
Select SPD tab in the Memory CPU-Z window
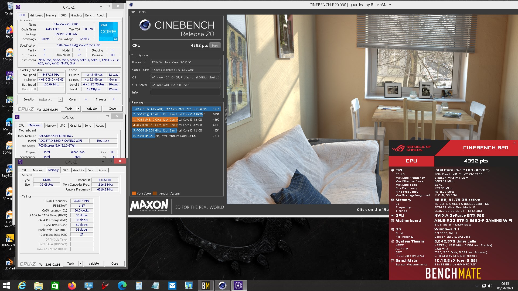click(66, 170)
